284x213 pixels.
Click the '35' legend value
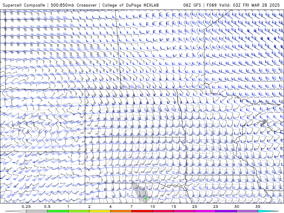click(258, 207)
